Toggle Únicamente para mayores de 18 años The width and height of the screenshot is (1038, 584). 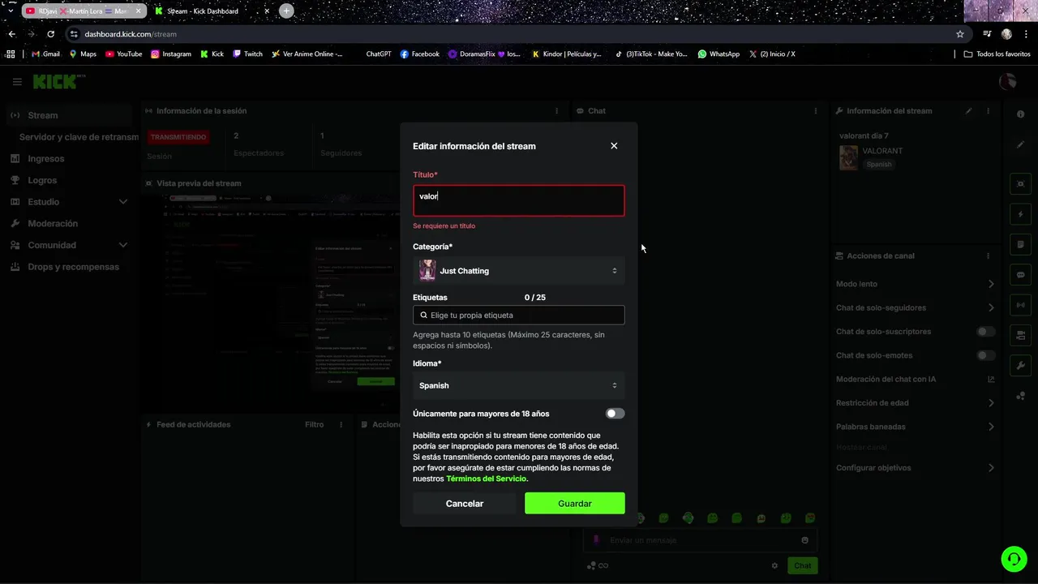pos(616,414)
